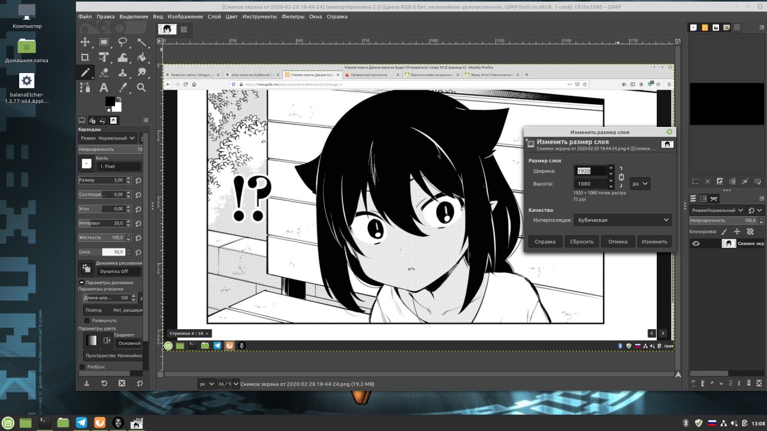Open the Пространство Нелинейно dropdown

coord(113,356)
